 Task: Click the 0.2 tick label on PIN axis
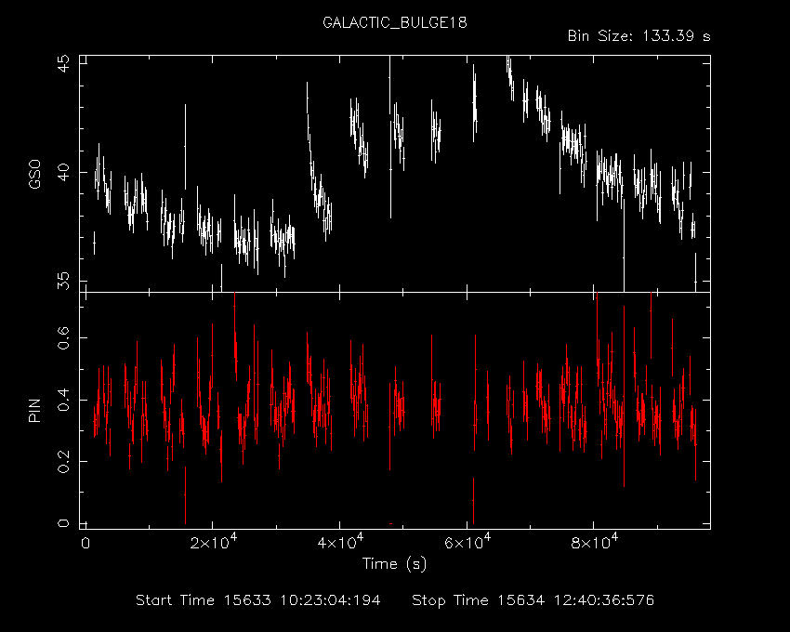pyautogui.click(x=64, y=461)
